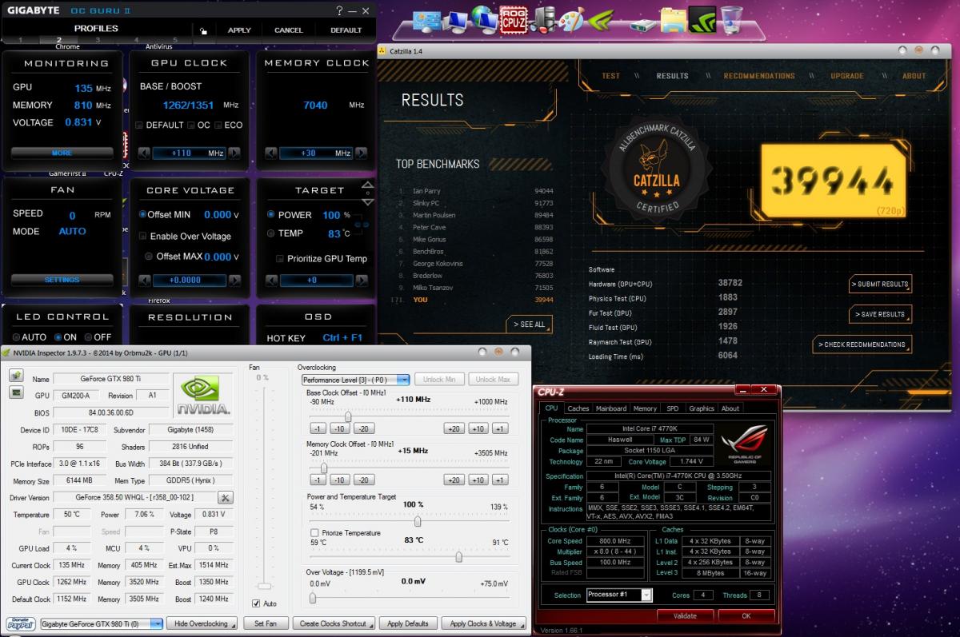Click the Validate button in CPU-Z
The width and height of the screenshot is (960, 637).
tap(685, 616)
